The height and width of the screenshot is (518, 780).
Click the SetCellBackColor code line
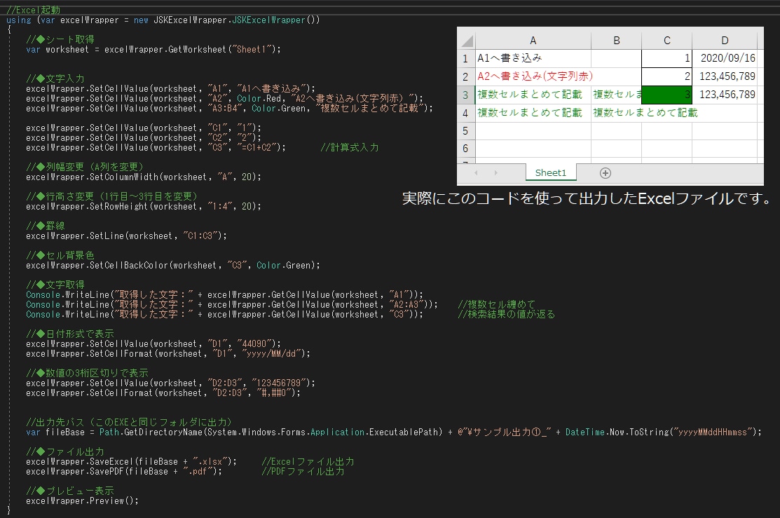pos(172,265)
